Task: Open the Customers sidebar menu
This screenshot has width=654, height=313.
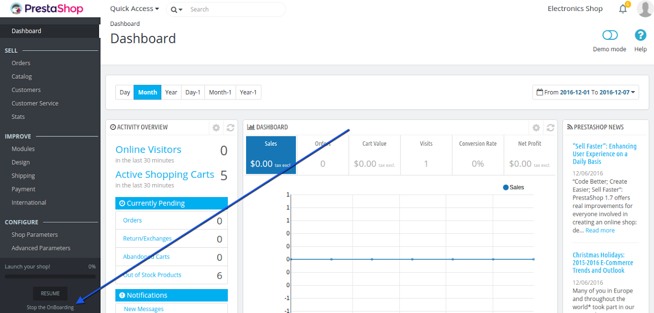Action: point(26,90)
